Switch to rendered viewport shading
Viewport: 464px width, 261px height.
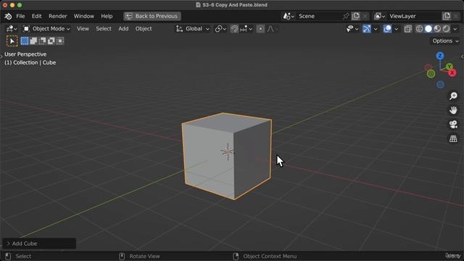click(446, 29)
